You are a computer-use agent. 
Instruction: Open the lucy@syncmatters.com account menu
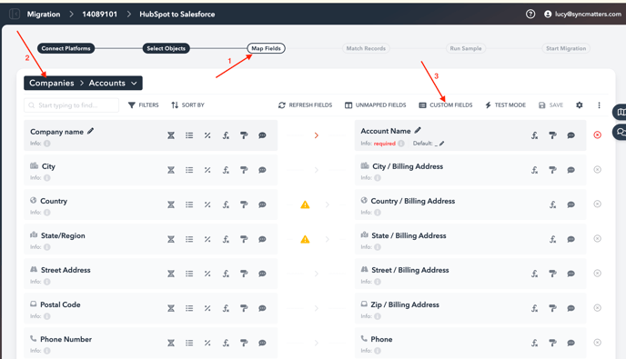pyautogui.click(x=582, y=14)
